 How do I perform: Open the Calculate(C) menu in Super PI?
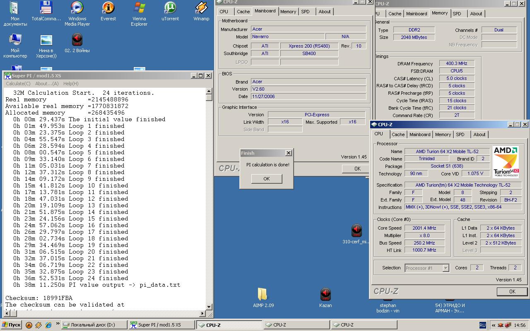pyautogui.click(x=18, y=84)
